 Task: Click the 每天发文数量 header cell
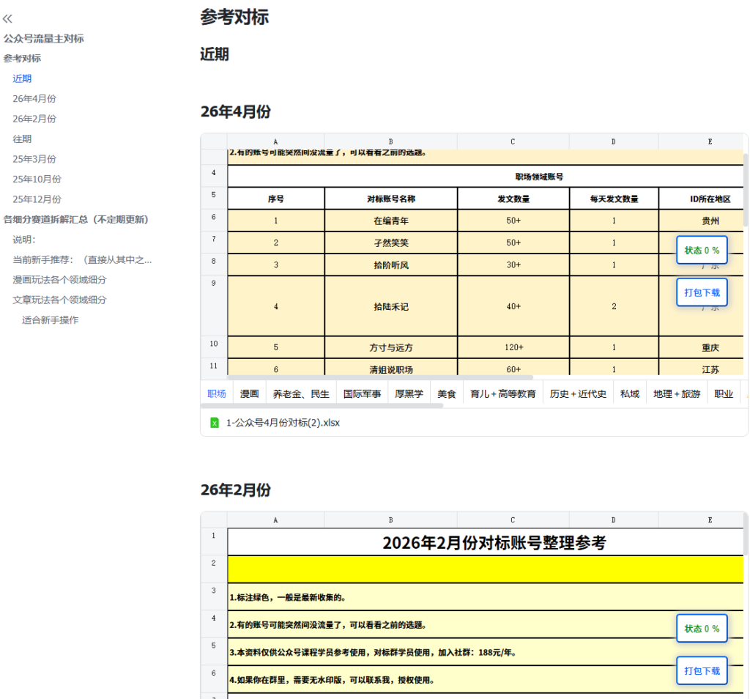click(614, 199)
